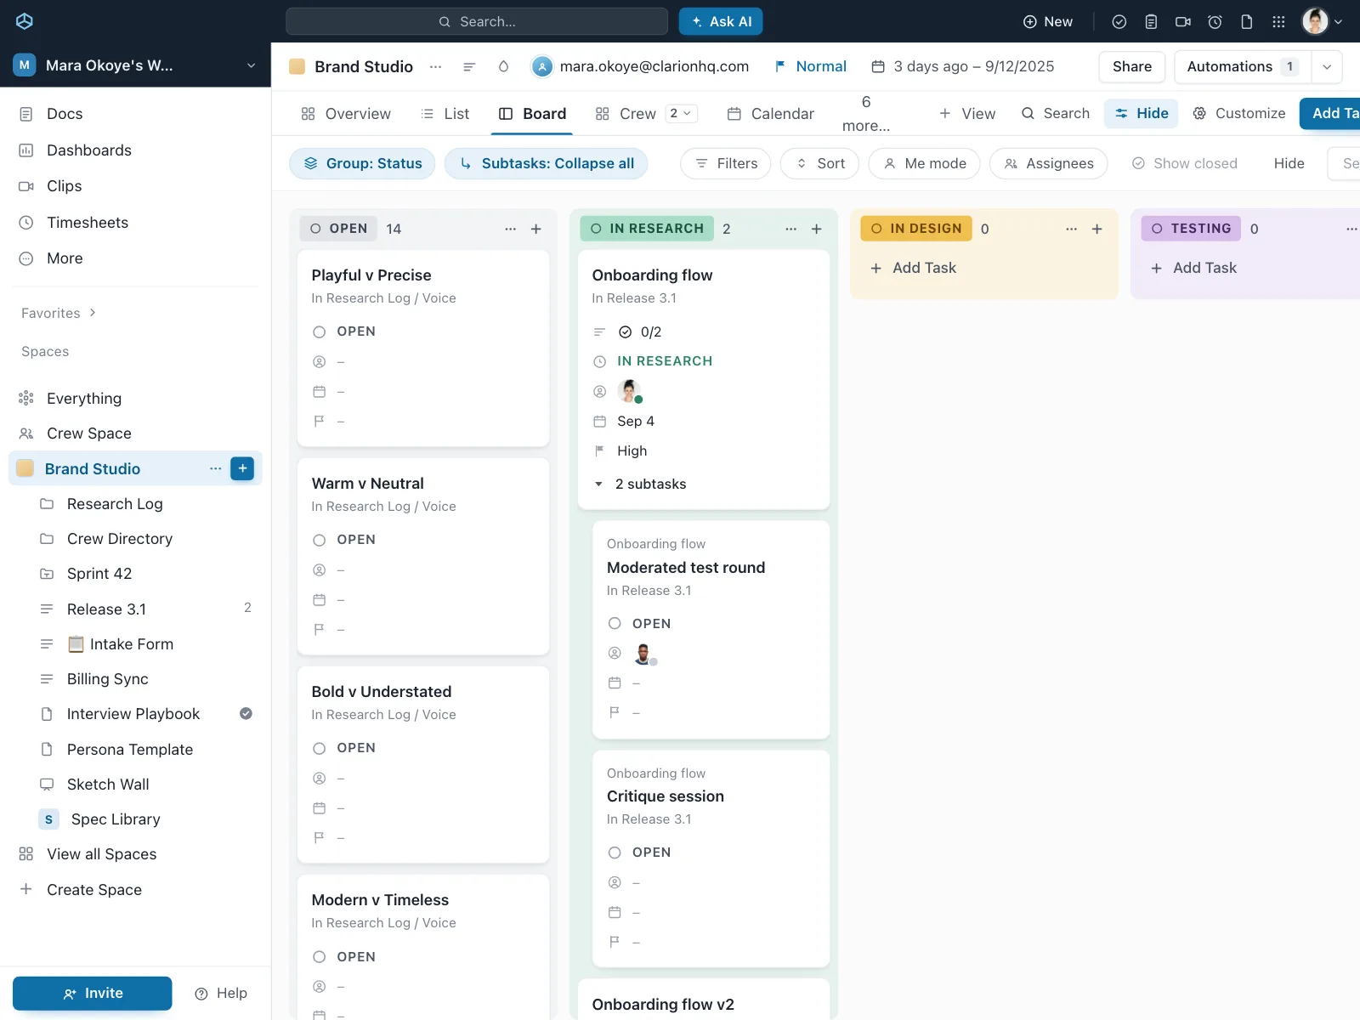Expand the Favorites section

pos(59,313)
